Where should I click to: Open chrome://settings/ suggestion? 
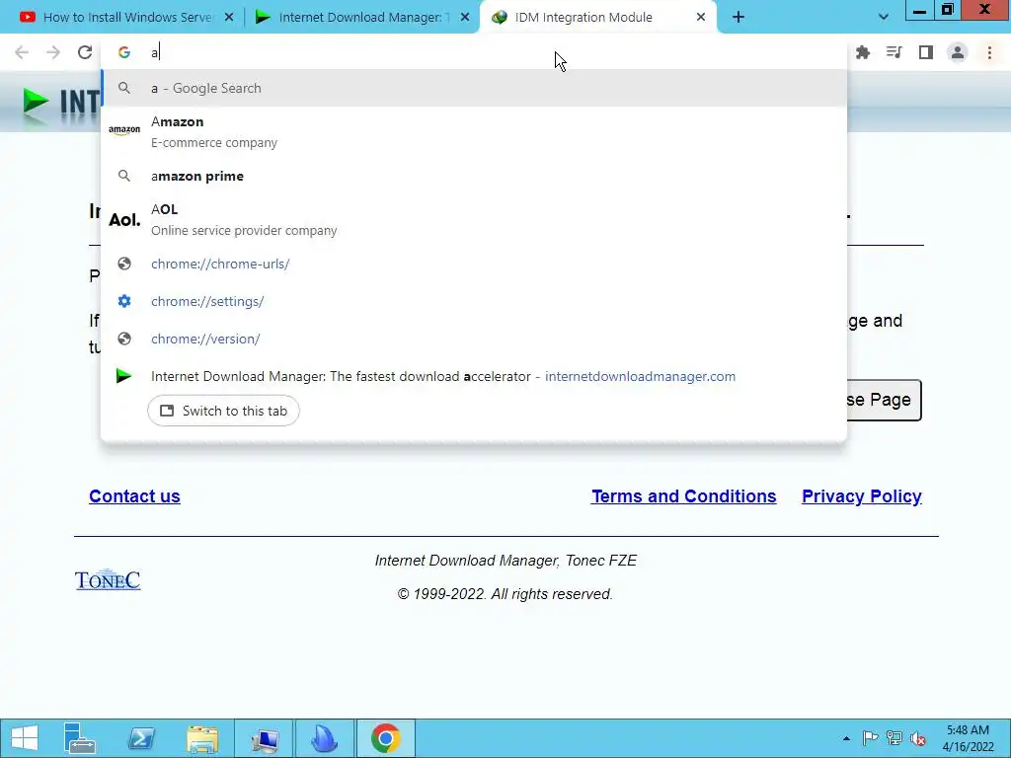coord(474,301)
